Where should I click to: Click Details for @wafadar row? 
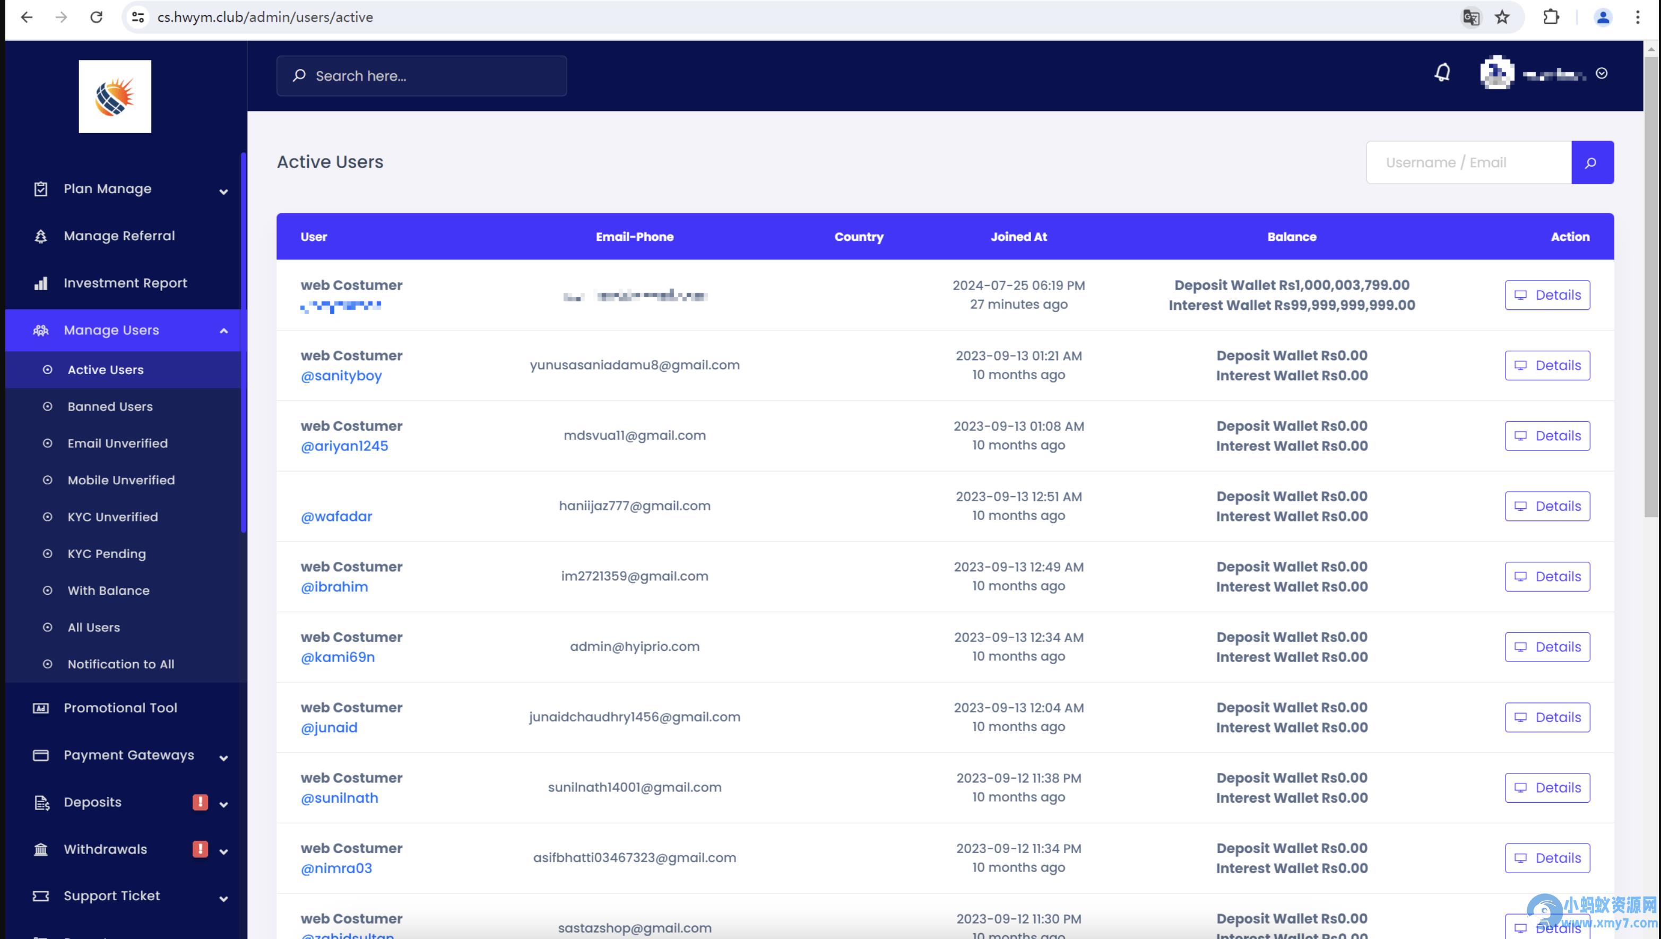[1547, 506]
